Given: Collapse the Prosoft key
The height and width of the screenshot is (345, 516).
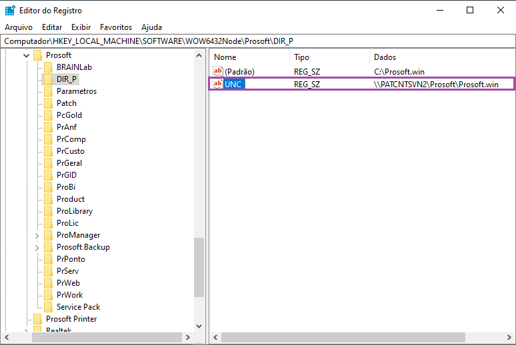Looking at the screenshot, I should pos(26,55).
